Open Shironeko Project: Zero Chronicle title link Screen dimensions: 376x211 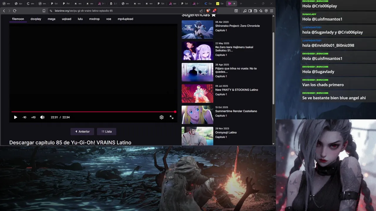(x=237, y=26)
